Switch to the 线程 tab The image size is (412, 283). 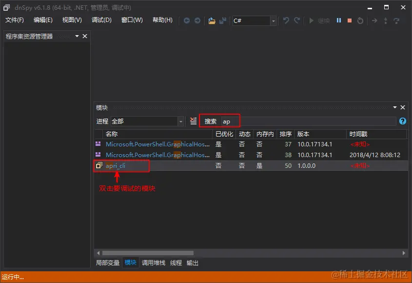(x=176, y=263)
